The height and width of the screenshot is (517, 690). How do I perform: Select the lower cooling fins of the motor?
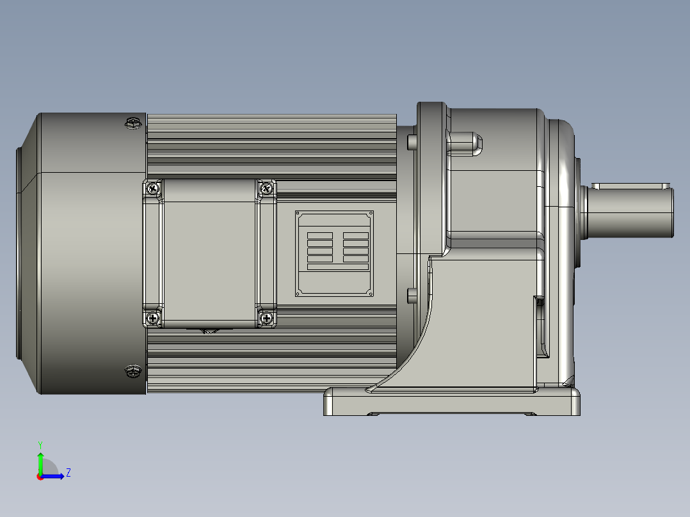[272, 361]
